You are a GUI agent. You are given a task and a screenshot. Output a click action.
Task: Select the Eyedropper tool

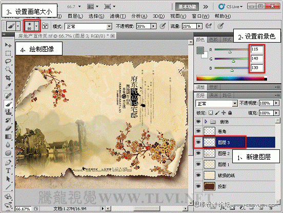(x=8, y=86)
